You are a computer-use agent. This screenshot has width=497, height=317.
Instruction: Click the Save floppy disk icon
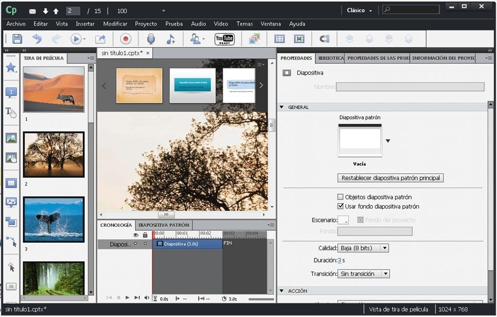coord(17,39)
